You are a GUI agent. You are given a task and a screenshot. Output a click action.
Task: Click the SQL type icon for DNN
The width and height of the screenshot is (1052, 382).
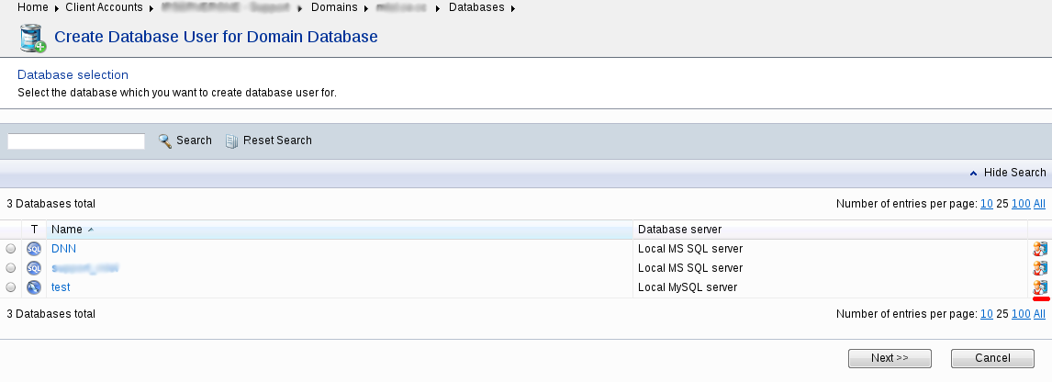click(34, 249)
